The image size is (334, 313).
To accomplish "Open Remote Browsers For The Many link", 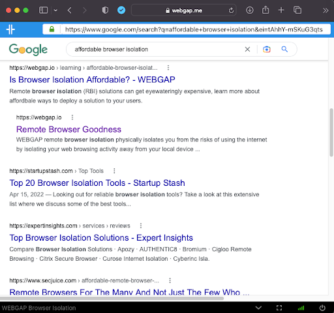I will 129,292.
